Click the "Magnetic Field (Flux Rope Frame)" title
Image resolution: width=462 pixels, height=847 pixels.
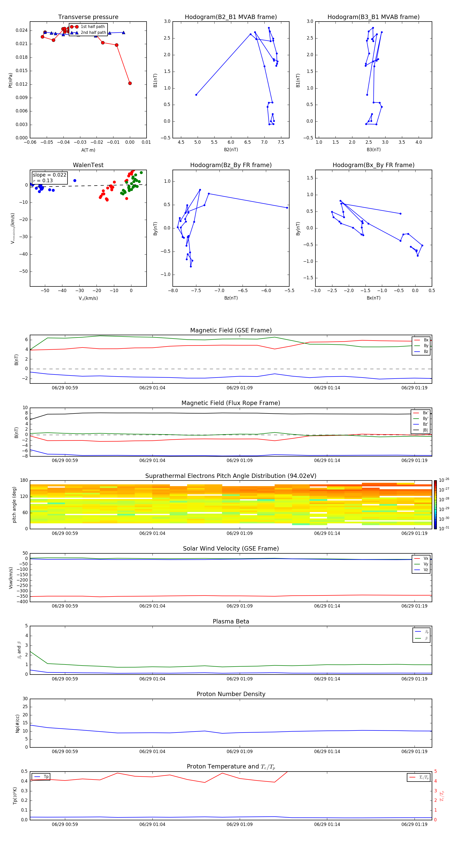[231, 403]
